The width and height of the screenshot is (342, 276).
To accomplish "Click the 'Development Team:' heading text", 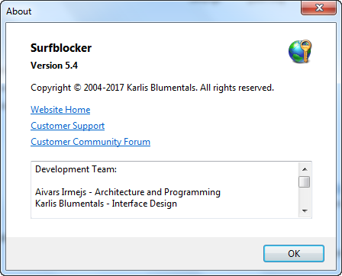I will point(76,169).
